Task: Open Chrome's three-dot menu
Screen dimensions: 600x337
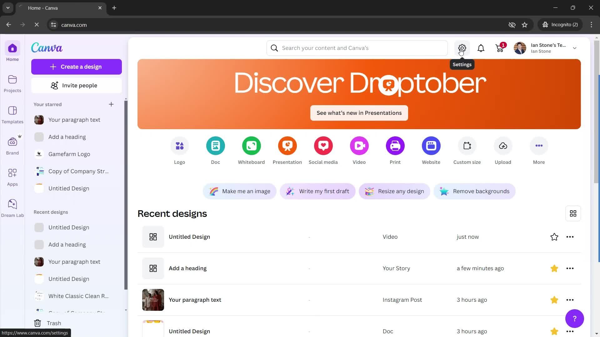Action: coord(591,25)
